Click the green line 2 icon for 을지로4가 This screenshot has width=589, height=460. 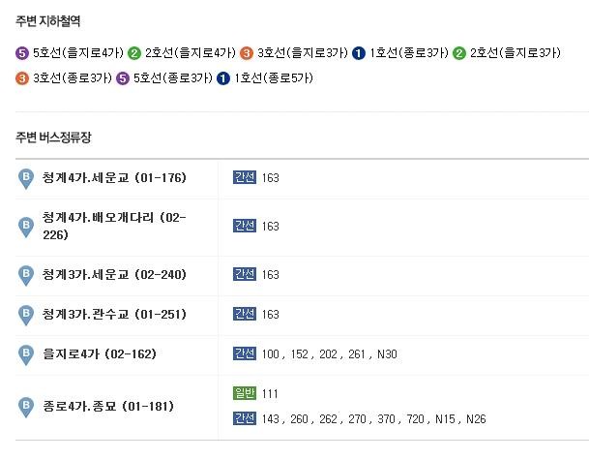[x=134, y=53]
